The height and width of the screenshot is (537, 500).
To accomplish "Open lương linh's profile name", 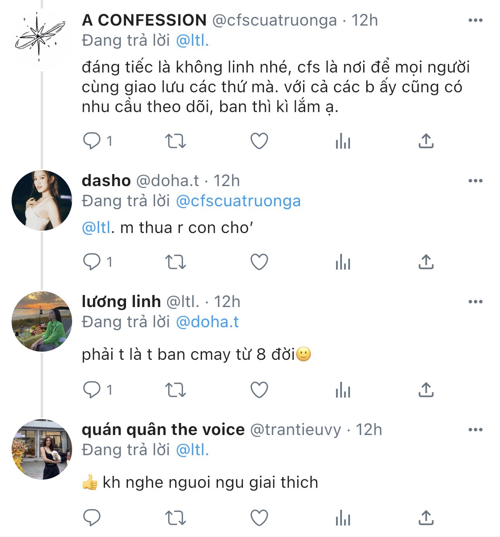I will coord(121,302).
